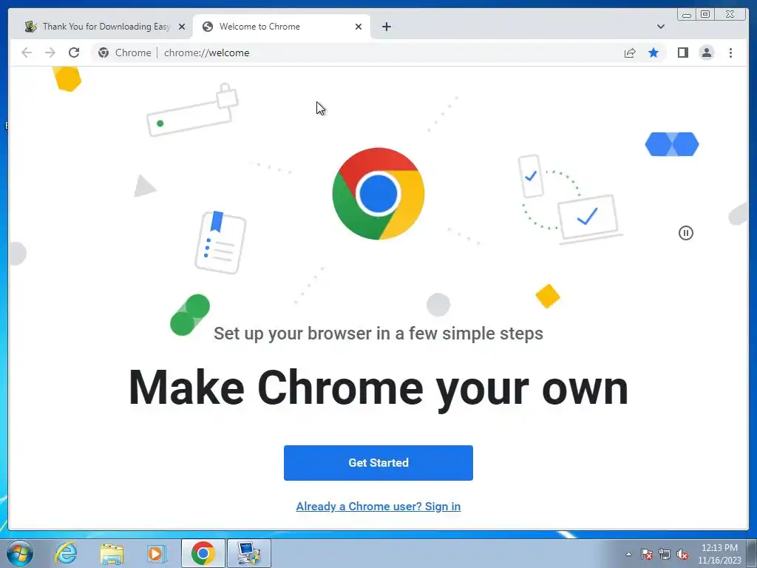Minimize the Chrome window

click(687, 15)
